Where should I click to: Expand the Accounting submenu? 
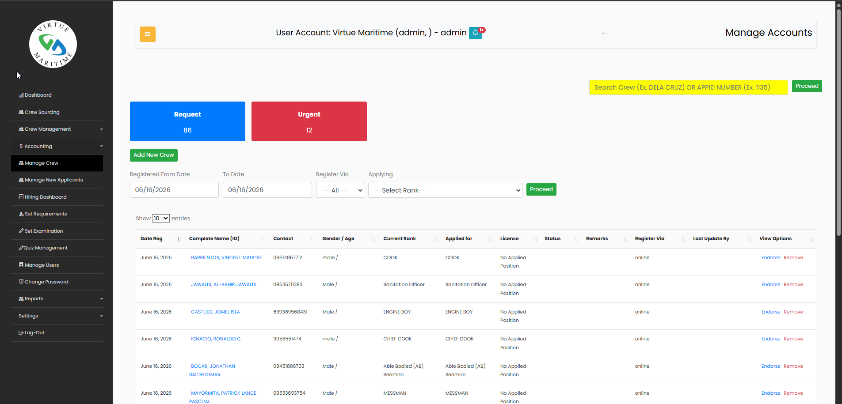pos(57,146)
